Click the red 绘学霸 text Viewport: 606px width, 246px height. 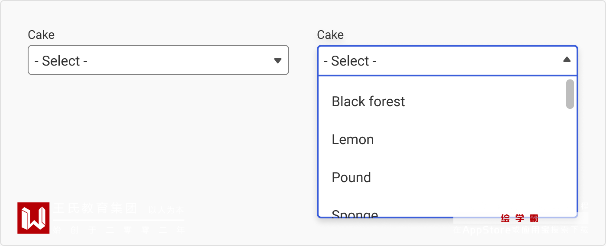(x=519, y=218)
